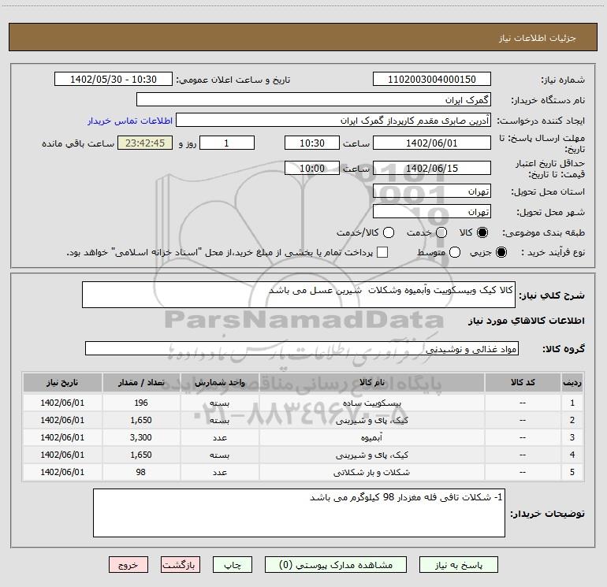Image resolution: width=607 pixels, height=587 pixels.
Task: Select the متوسط purchase type radio
Action: point(455,252)
